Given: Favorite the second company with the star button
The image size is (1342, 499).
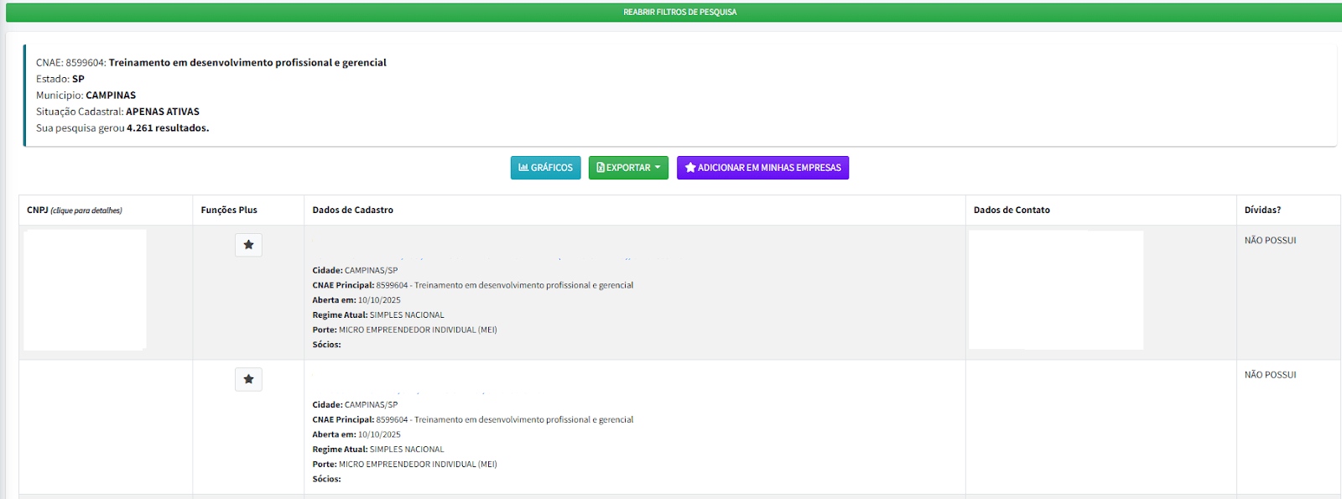Looking at the screenshot, I should (248, 379).
